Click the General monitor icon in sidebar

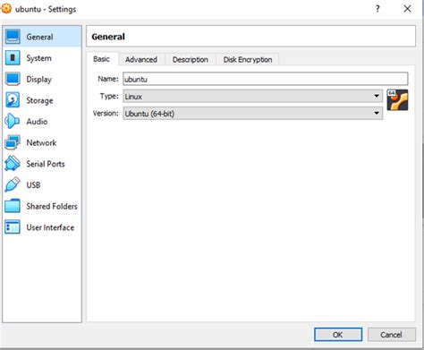(13, 37)
